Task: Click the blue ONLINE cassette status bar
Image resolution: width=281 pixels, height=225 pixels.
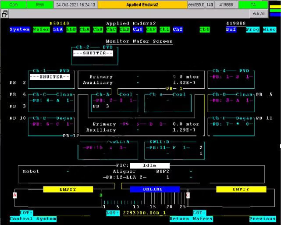Action: [152, 189]
